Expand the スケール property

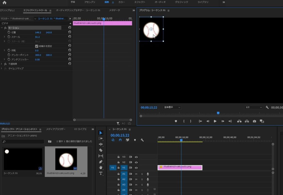coord(4,37)
